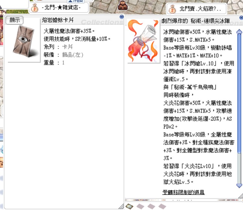The width and height of the screenshot is (243, 210).
Task: Open the -北門-★雜貨店- vendor shop sign
Action: coord(59,7)
